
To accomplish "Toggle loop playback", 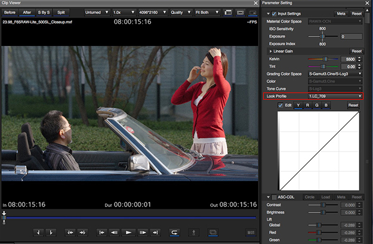I will coord(175,232).
